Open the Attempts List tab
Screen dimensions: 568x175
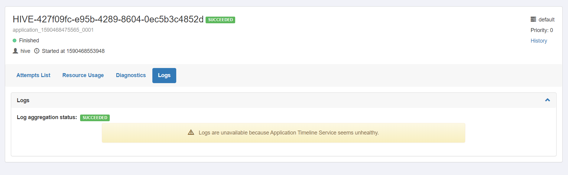(x=33, y=75)
